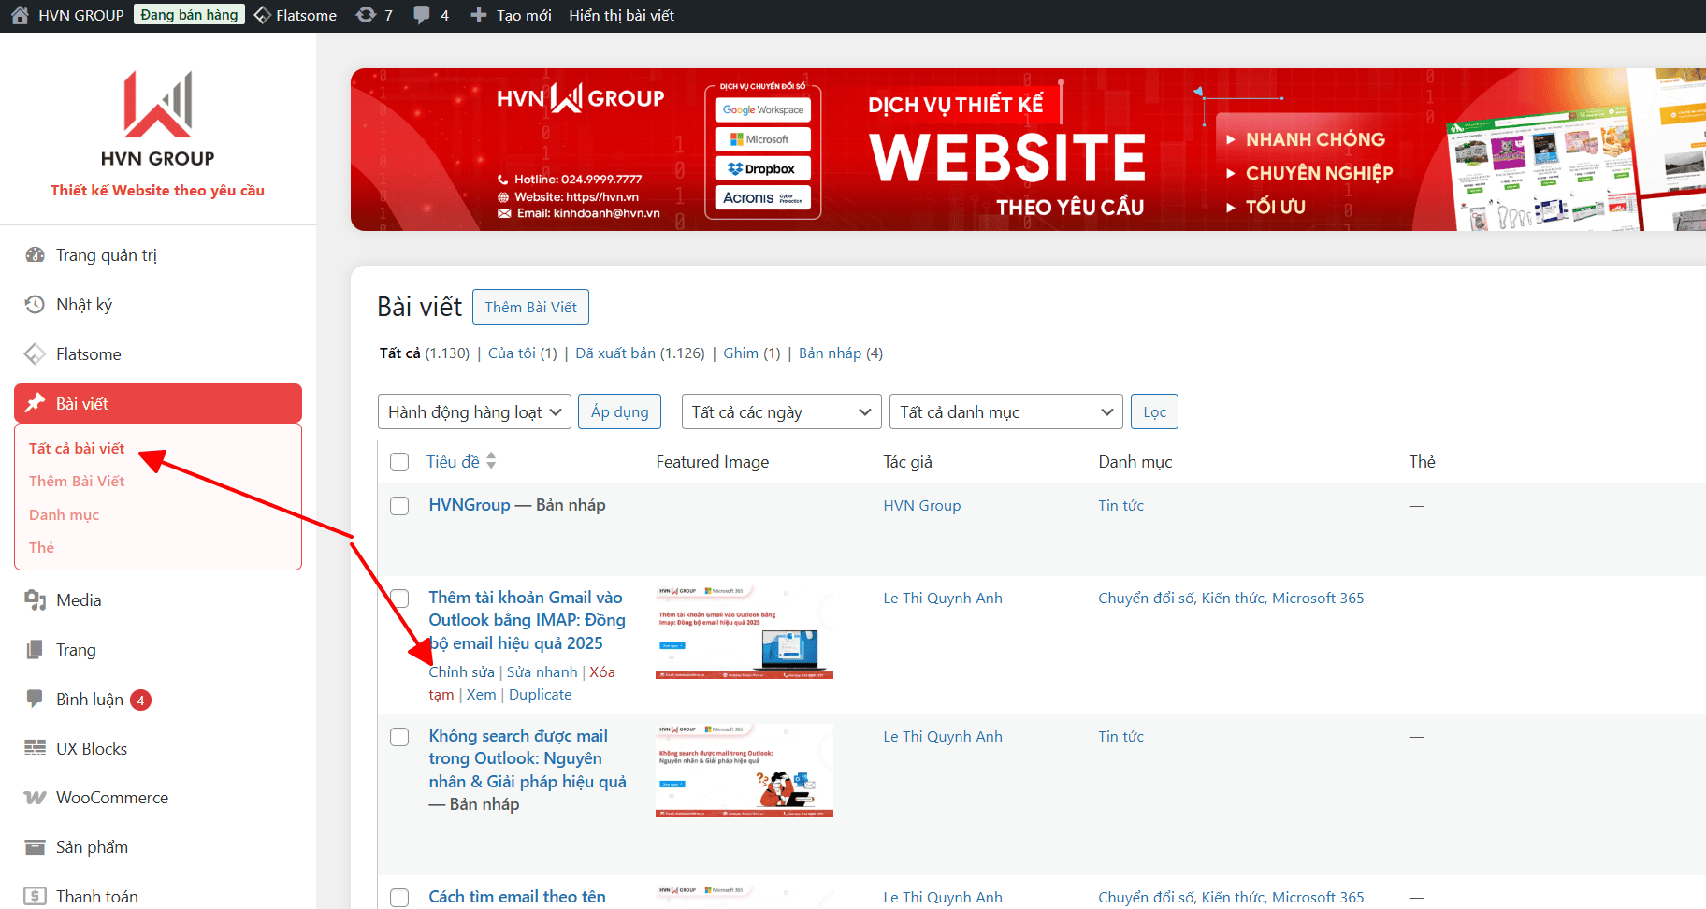This screenshot has height=909, width=1706.
Task: Click the 'Thêm Bài Viết' button
Action: pyautogui.click(x=530, y=307)
